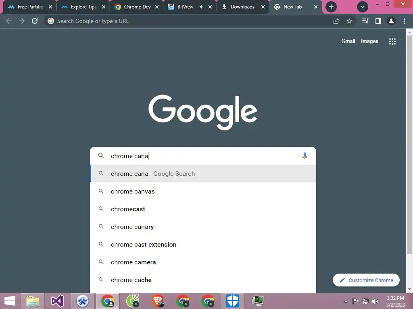Open the wrench tools app in taskbar

82,301
